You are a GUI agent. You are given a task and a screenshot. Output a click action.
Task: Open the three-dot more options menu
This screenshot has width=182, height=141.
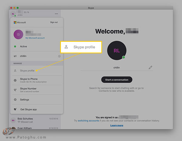pos(56,14)
